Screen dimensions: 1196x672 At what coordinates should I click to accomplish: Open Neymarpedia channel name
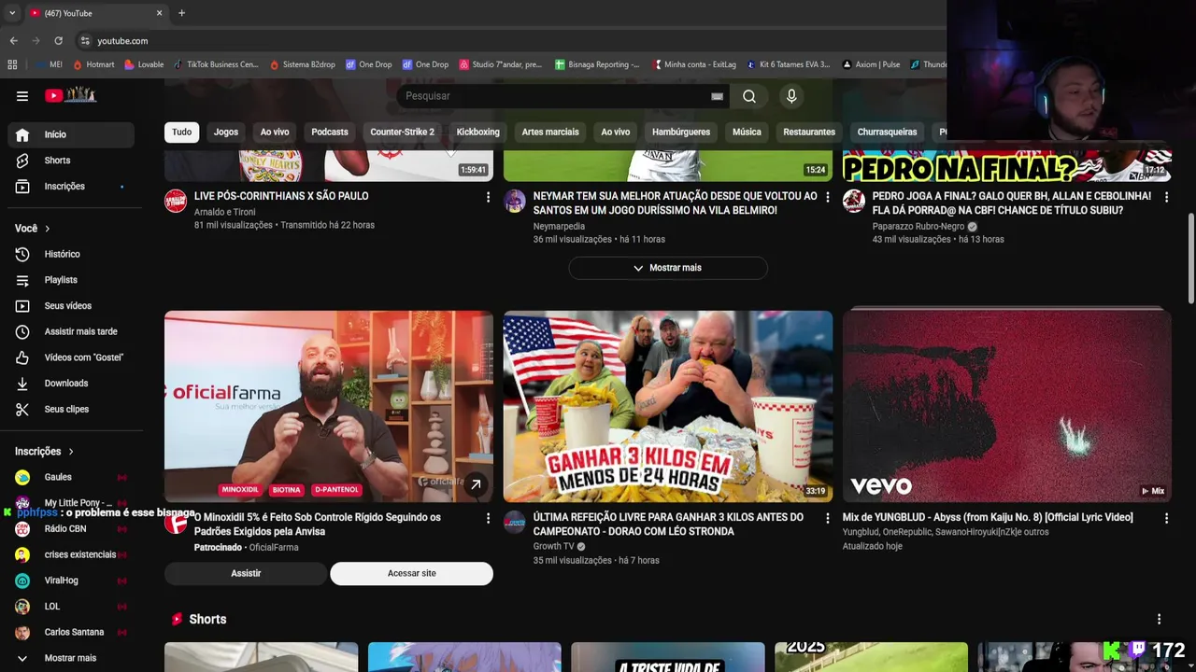[559, 226]
